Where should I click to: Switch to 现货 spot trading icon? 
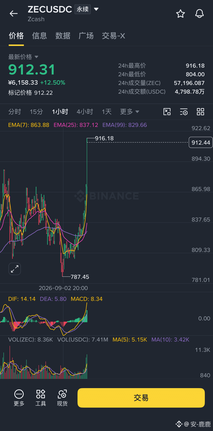coord(62,398)
